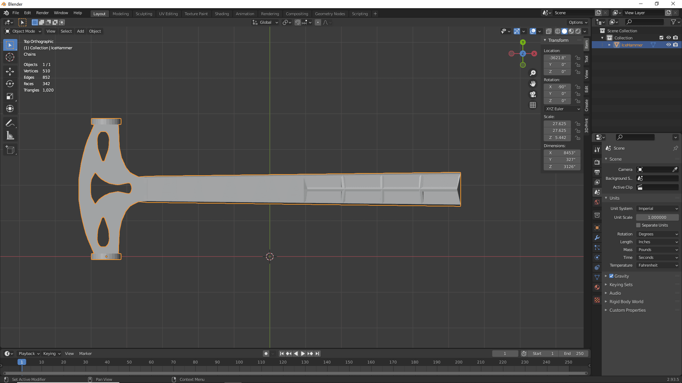The width and height of the screenshot is (682, 383).
Task: Open the Output properties tab
Action: pyautogui.click(x=597, y=172)
